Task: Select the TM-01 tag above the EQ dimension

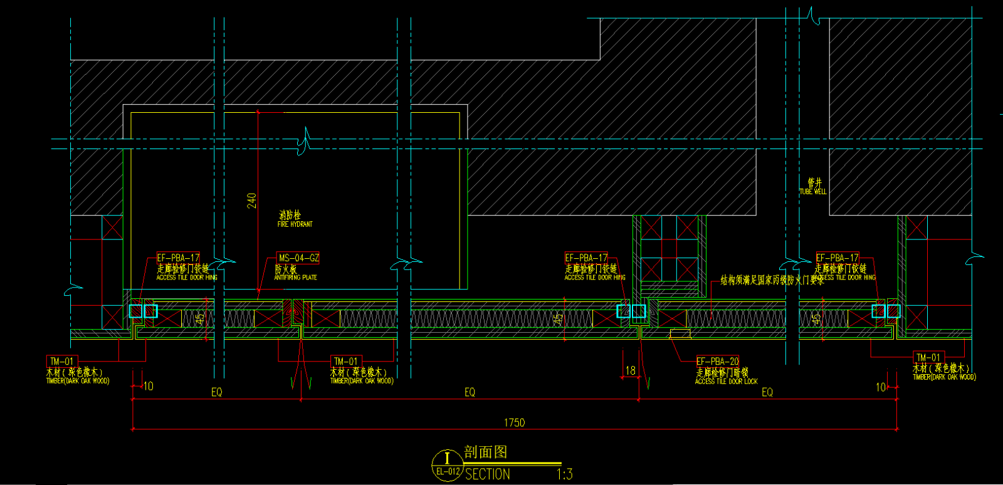Action: coord(346,361)
